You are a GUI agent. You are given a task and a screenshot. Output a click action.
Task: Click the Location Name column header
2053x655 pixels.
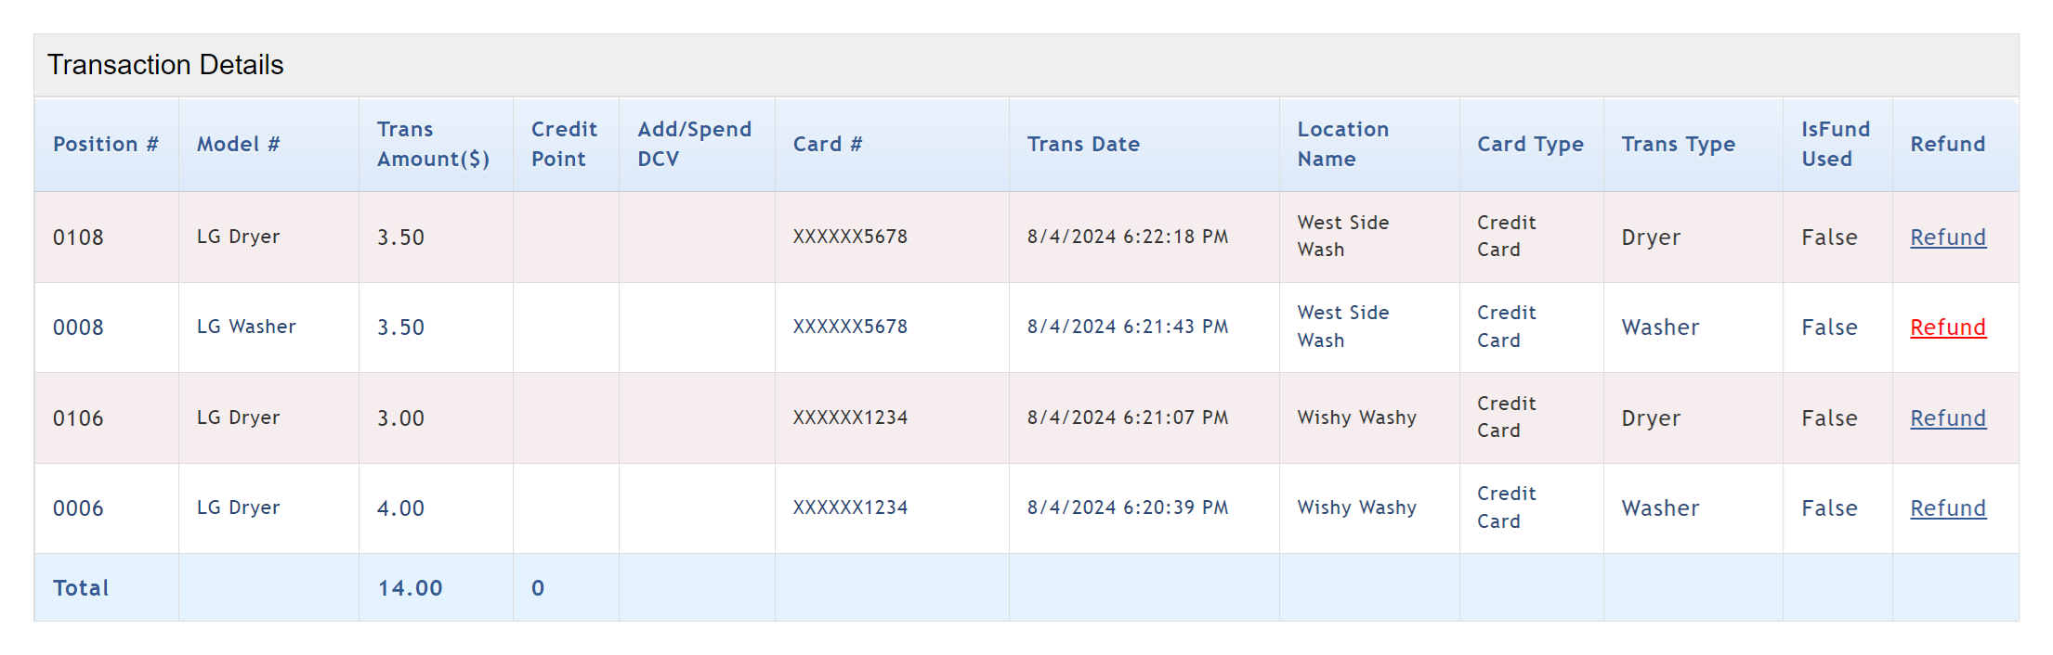[x=1342, y=145]
